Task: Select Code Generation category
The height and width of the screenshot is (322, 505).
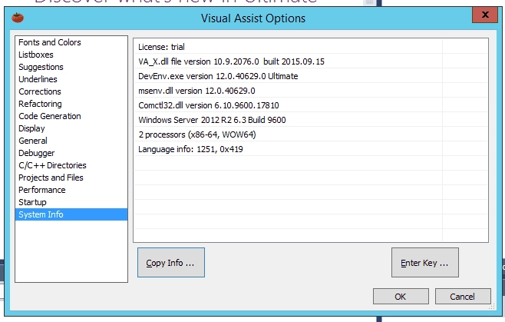Action: click(x=71, y=116)
